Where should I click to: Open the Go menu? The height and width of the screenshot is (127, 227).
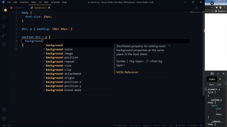[40, 2]
